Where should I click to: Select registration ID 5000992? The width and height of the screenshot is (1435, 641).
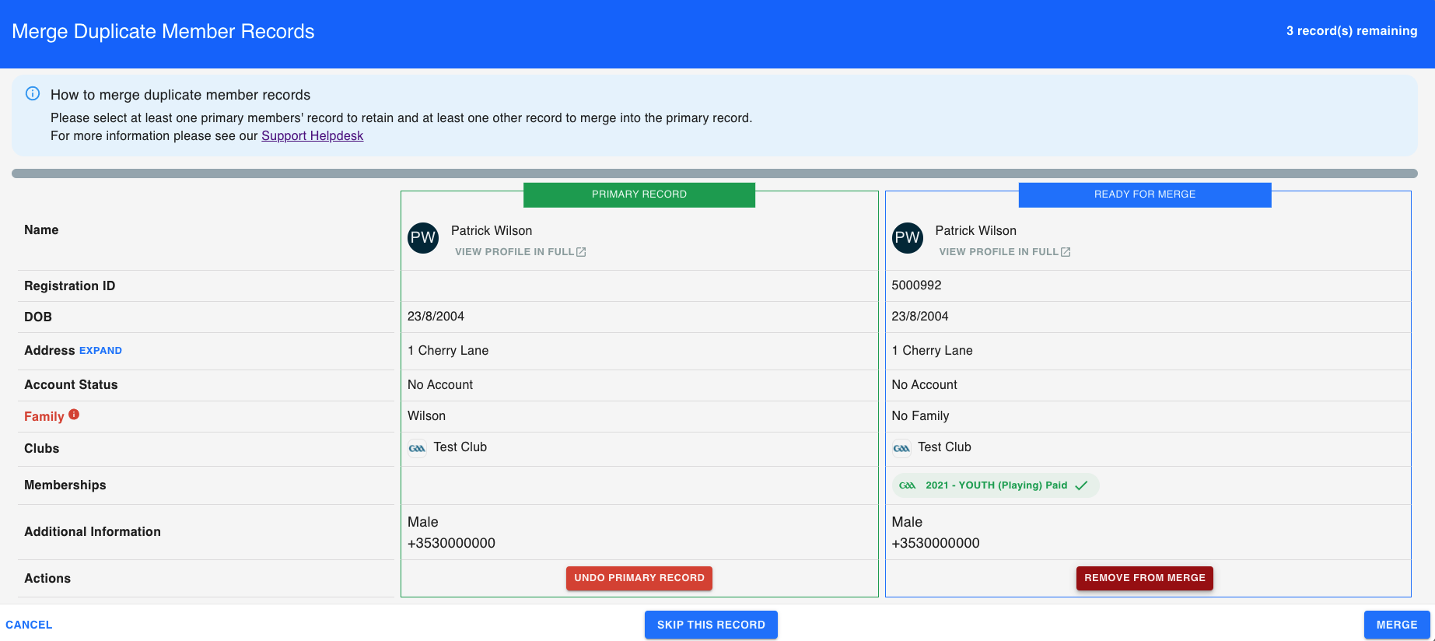[916, 285]
